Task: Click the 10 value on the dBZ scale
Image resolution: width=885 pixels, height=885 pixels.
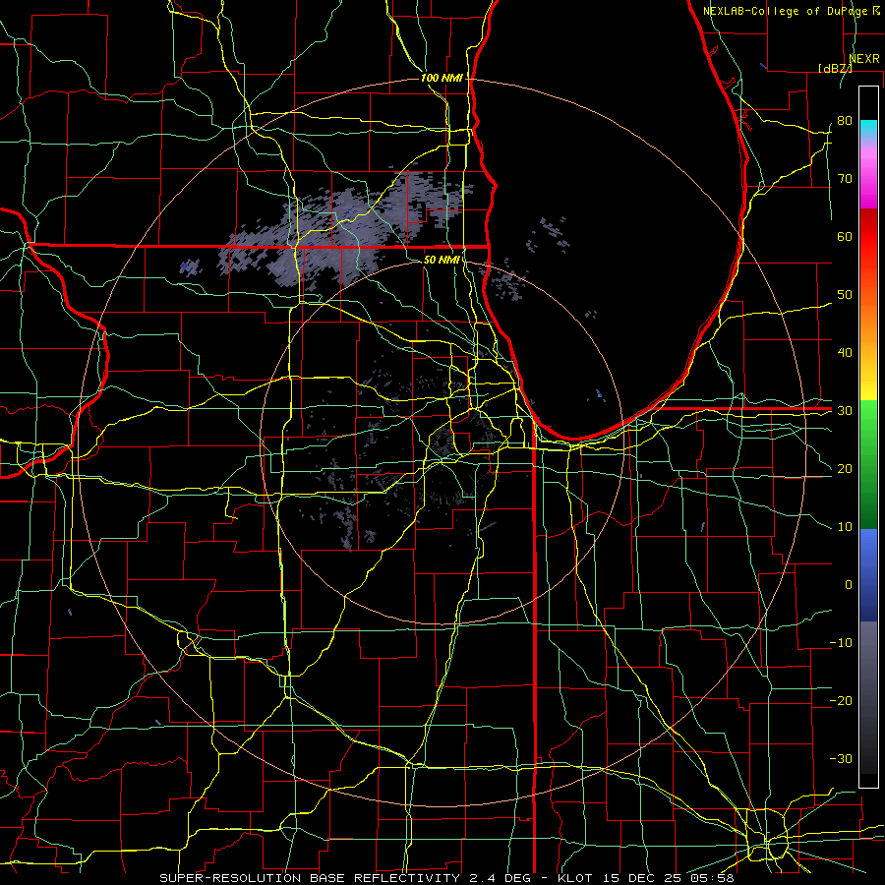Action: (845, 527)
